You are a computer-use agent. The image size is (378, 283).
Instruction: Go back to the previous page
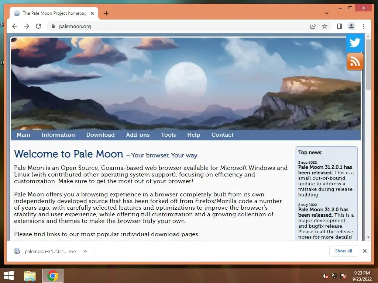click(15, 26)
